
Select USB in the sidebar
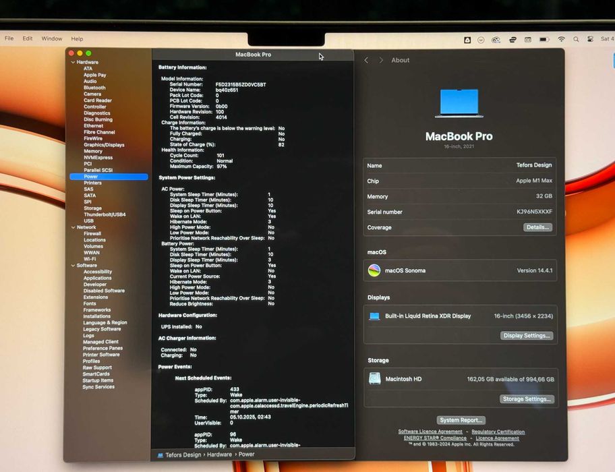click(88, 220)
